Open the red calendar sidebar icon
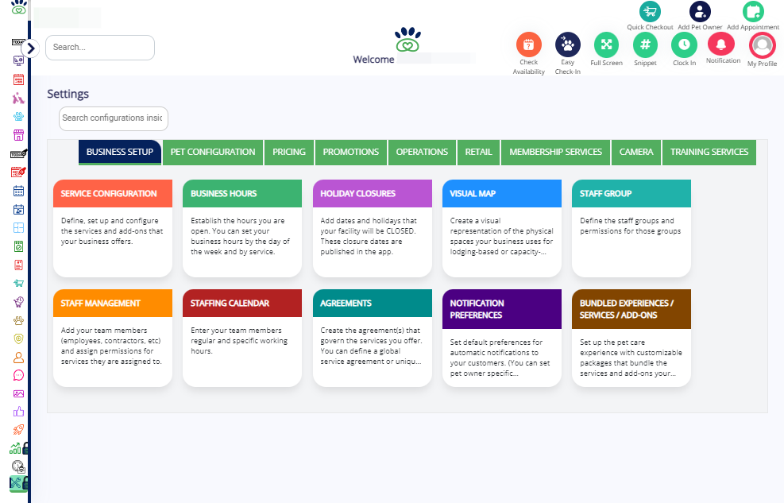This screenshot has height=503, width=784. click(18, 79)
